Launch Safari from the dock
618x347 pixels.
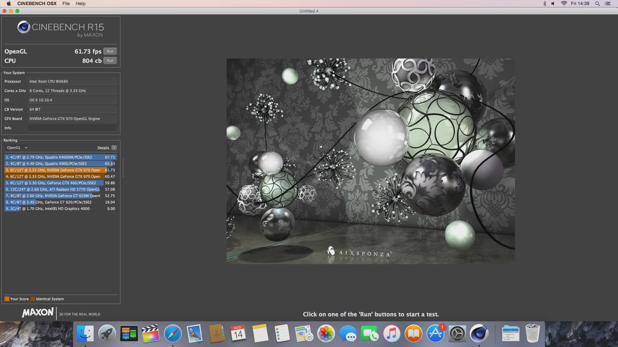(173, 334)
